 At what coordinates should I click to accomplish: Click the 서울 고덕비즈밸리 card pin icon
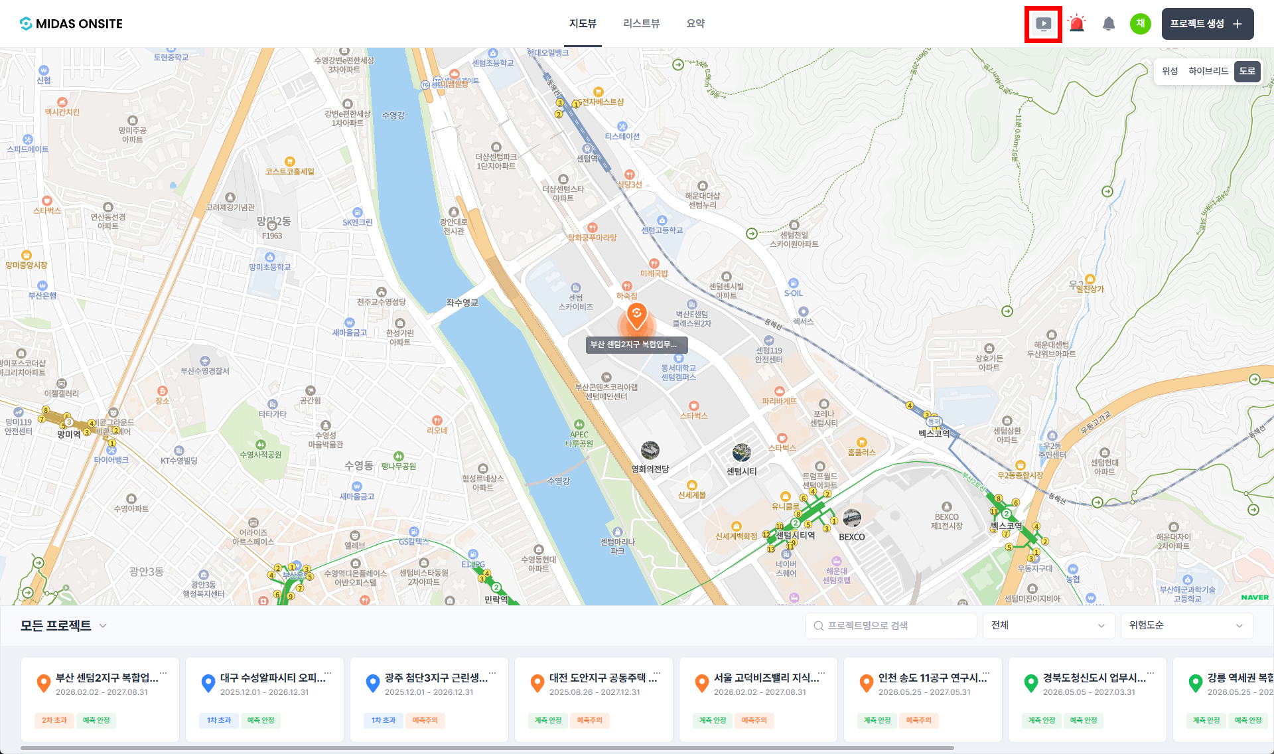(x=701, y=683)
